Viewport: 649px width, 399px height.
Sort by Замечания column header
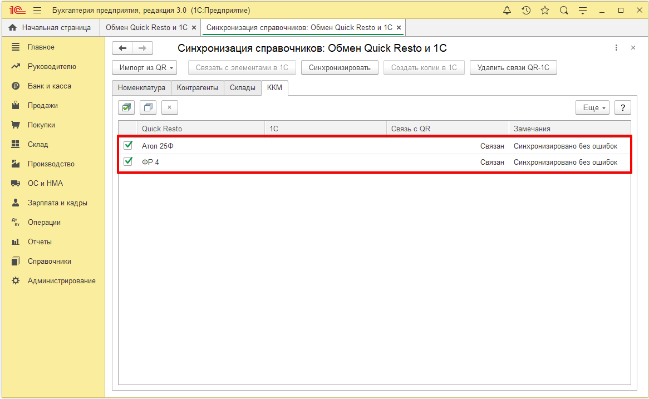(570, 129)
